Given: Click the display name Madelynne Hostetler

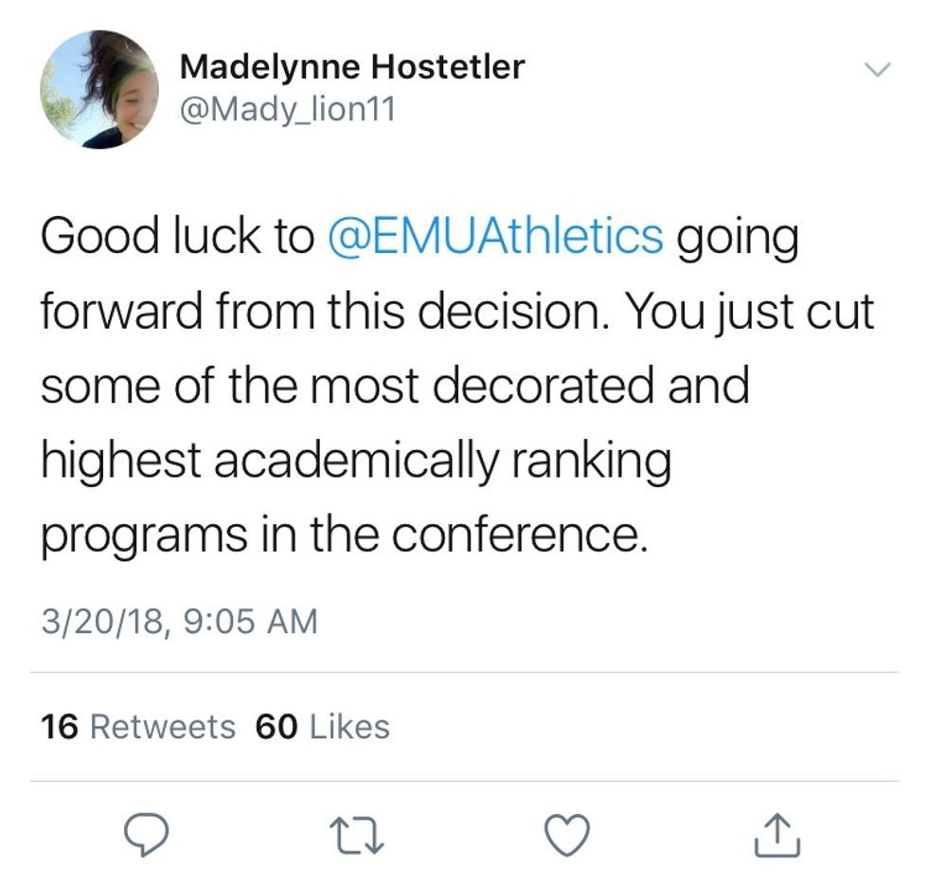Looking at the screenshot, I should point(351,66).
